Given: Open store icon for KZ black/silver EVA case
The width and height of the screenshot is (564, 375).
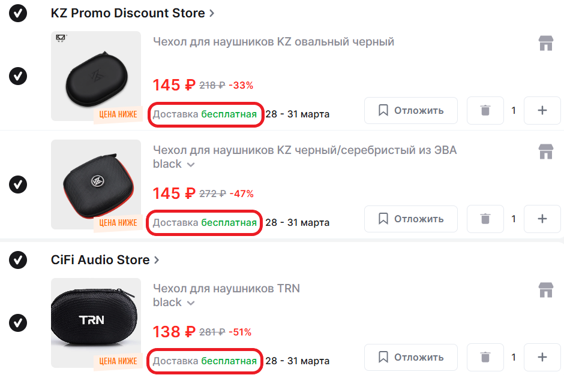Looking at the screenshot, I should click(x=545, y=152).
